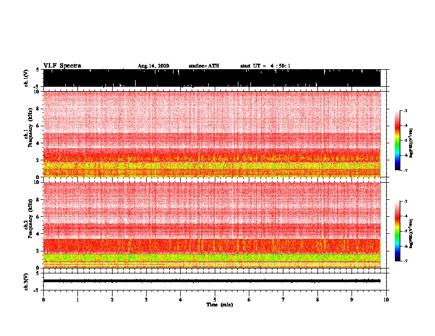Click time axis tick label "5"
Image resolution: width=435 pixels, height=336 pixels.
point(215,300)
